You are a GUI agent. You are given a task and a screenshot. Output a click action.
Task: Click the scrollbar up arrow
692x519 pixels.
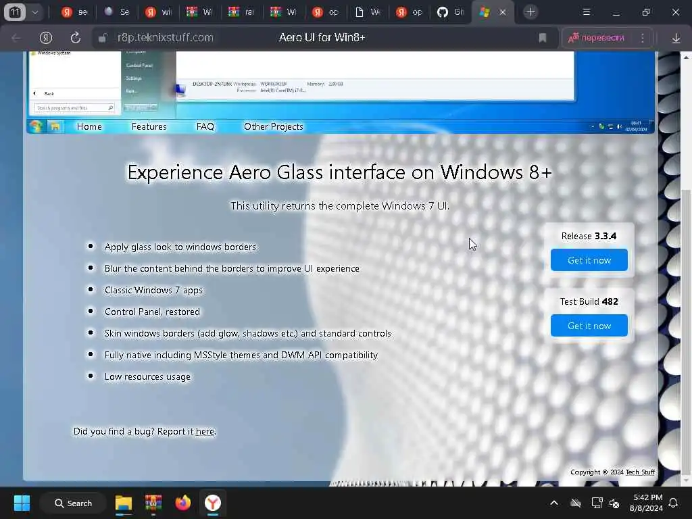[685, 57]
